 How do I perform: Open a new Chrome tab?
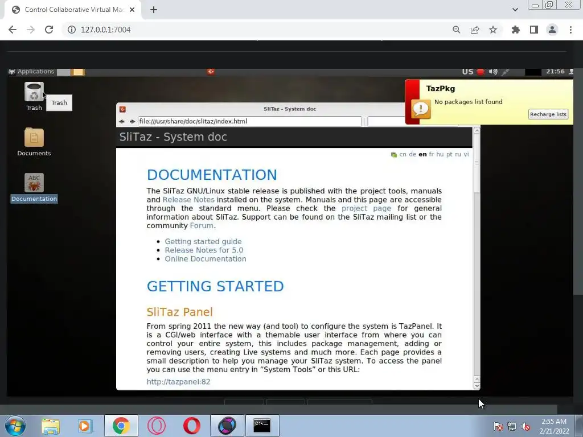(154, 10)
